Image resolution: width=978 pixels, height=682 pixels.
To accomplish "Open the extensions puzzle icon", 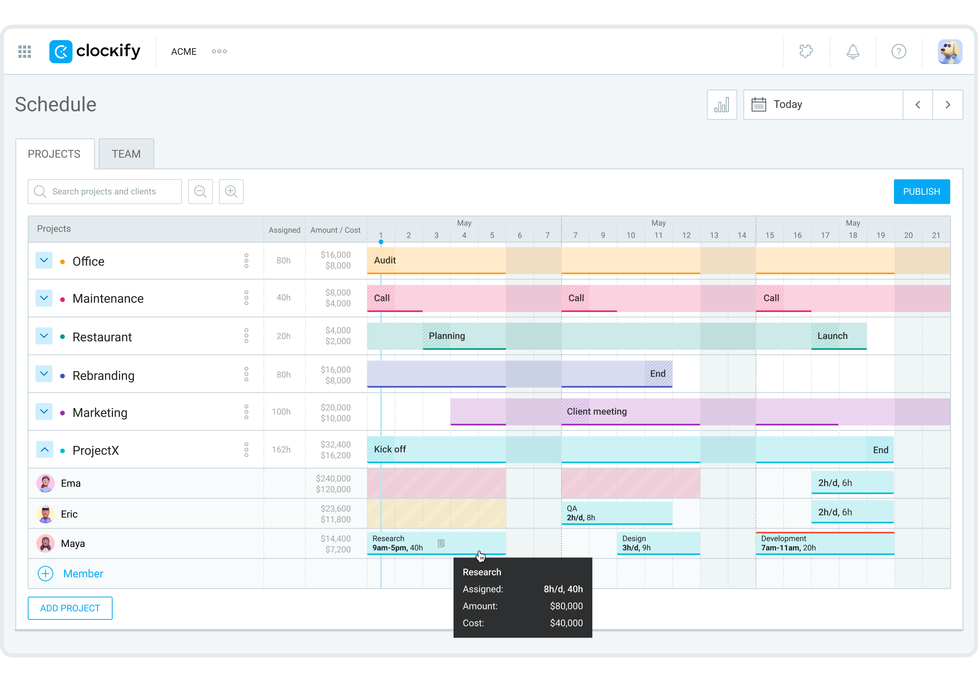I will pos(806,51).
